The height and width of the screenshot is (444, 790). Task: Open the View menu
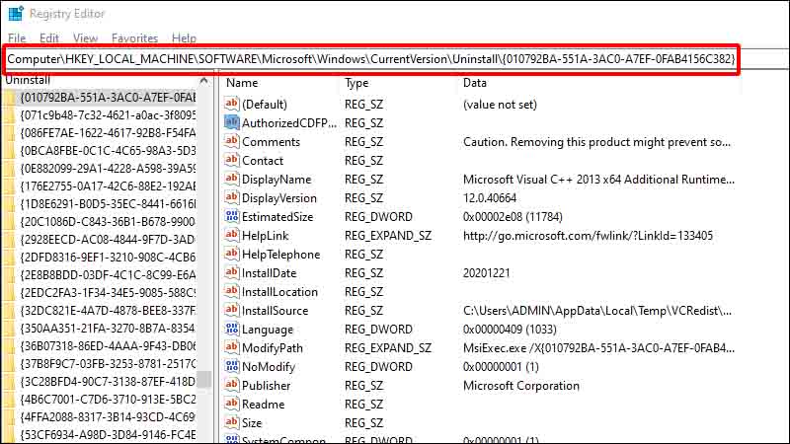pyautogui.click(x=85, y=38)
